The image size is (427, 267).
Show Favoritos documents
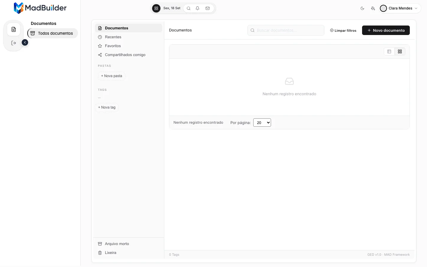tap(128, 46)
